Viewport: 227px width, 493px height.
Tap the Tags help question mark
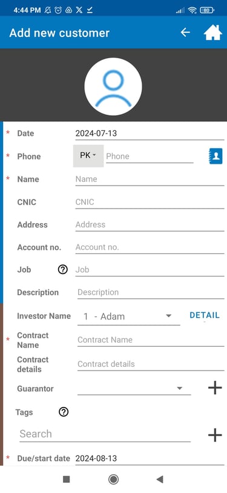[64, 412]
